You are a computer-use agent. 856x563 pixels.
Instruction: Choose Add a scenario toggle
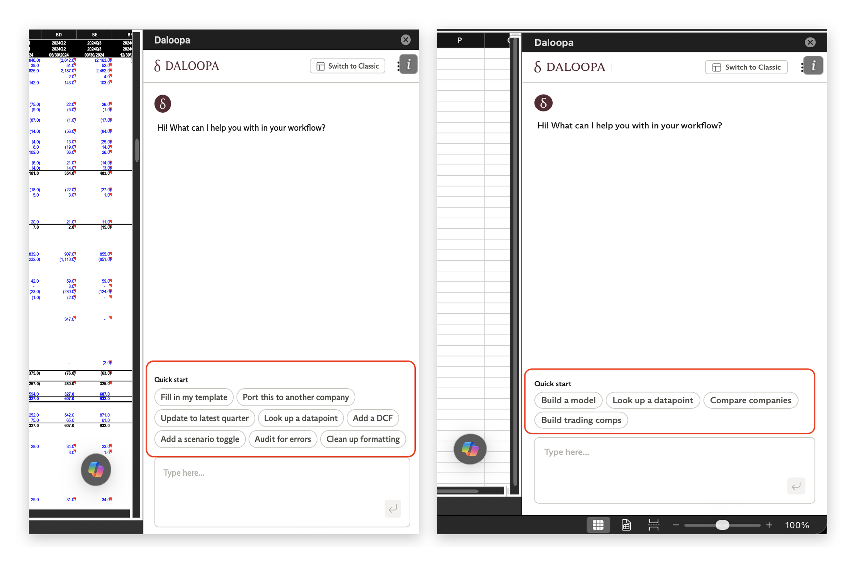click(200, 439)
